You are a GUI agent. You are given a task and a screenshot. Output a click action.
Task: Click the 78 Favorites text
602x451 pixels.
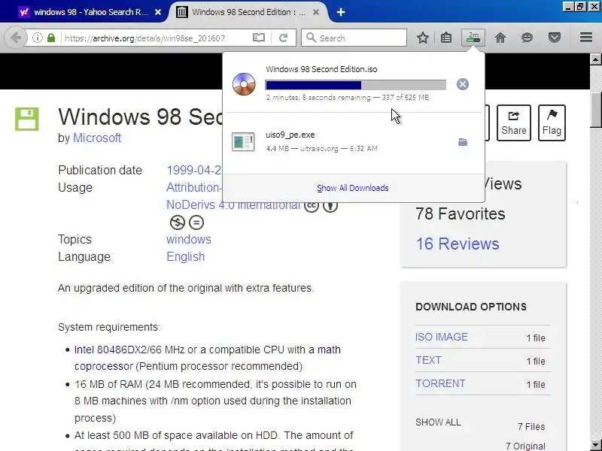pos(461,213)
